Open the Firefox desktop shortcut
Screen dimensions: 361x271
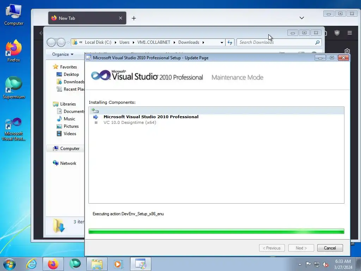14,51
